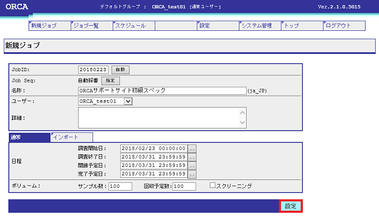Image resolution: width=379 pixels, height=217 pixels.
Task: Open date picker for 完了予定日
Action: click(x=192, y=174)
